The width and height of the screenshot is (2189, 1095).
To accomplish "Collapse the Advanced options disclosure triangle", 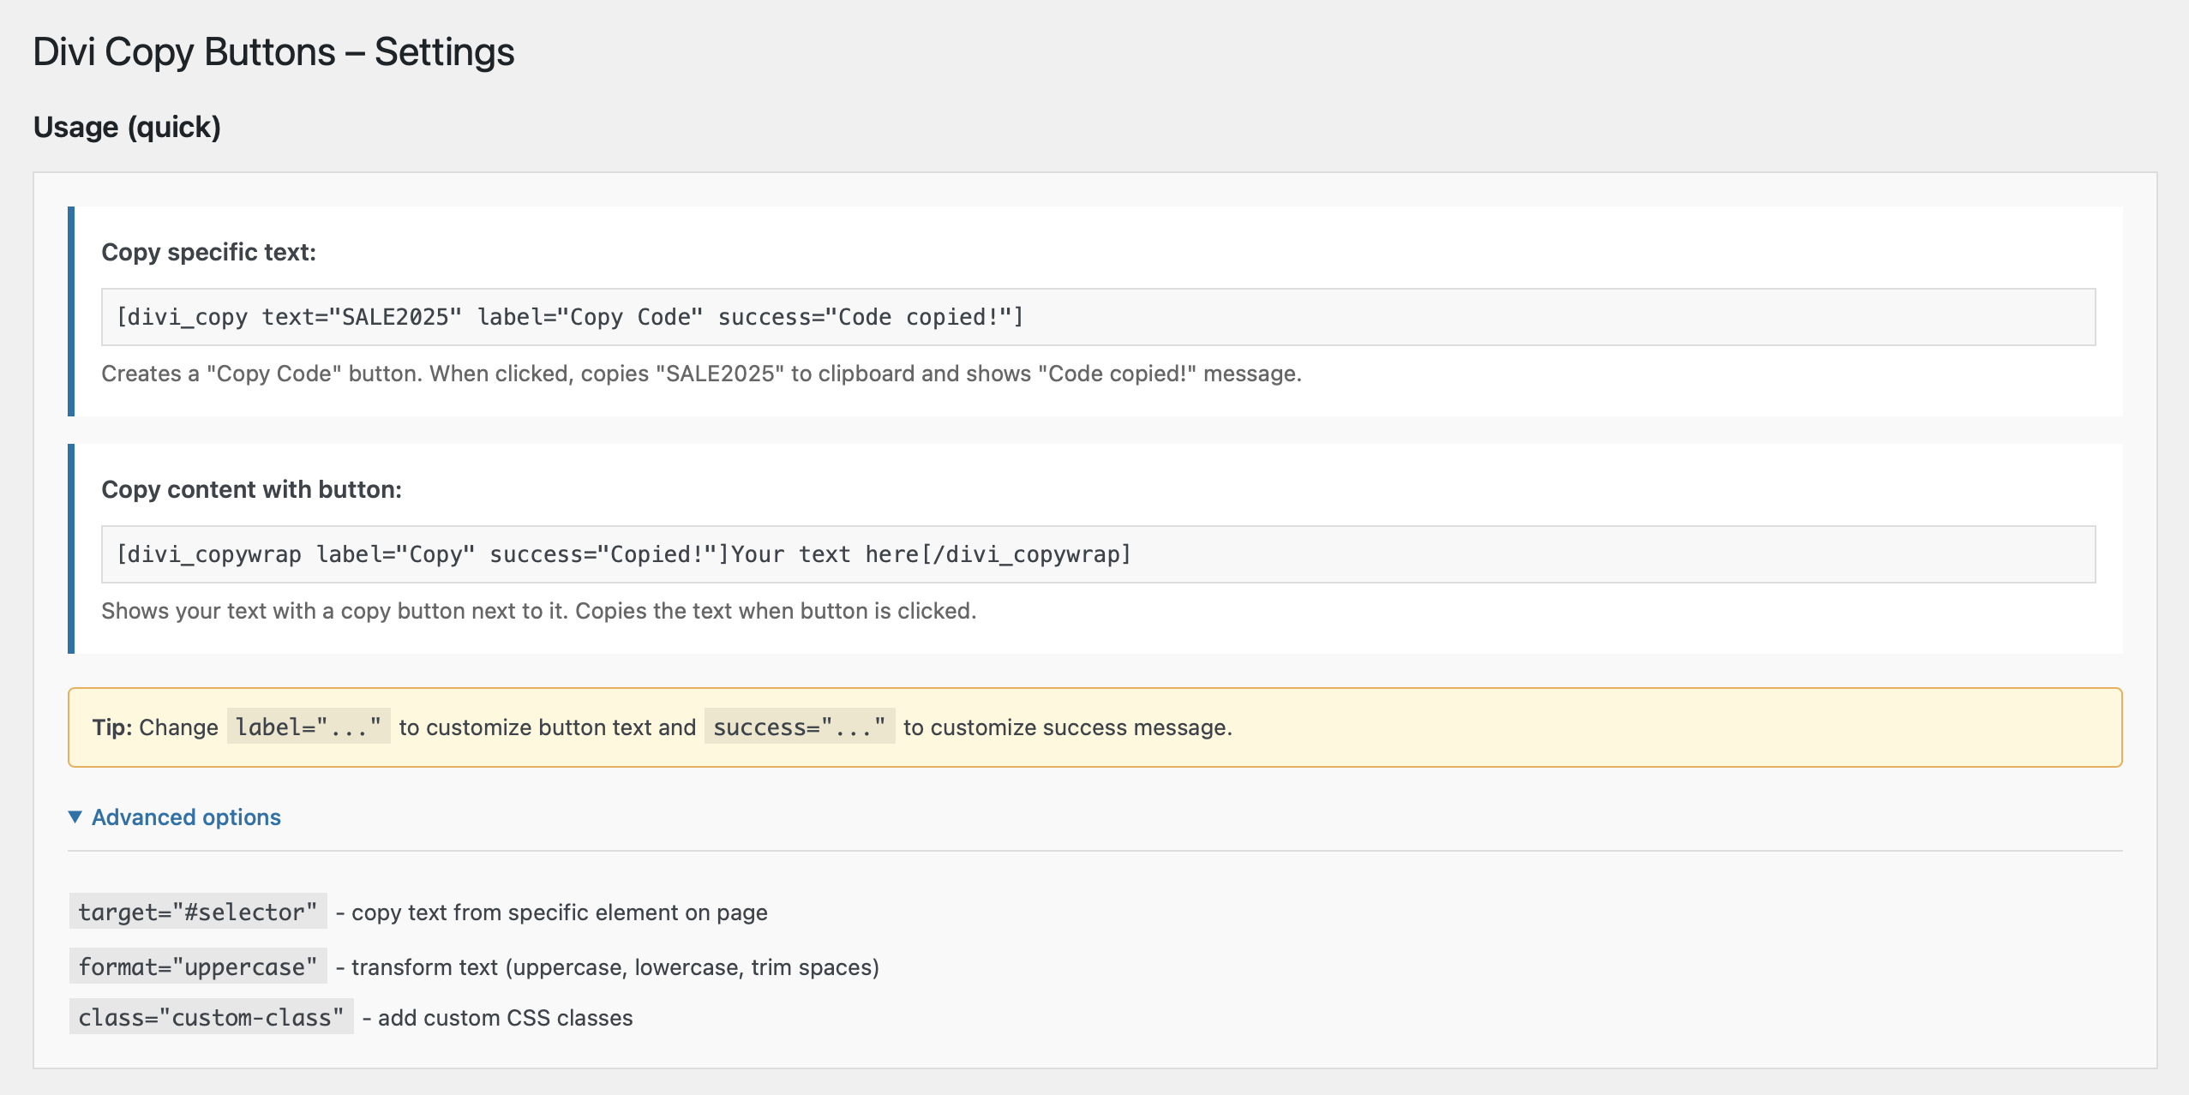I will click(75, 817).
